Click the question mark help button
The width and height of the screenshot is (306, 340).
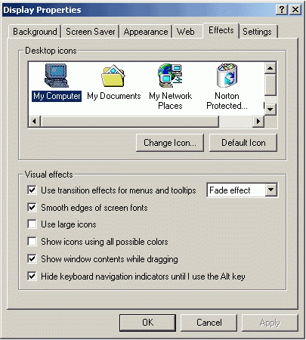(282, 10)
